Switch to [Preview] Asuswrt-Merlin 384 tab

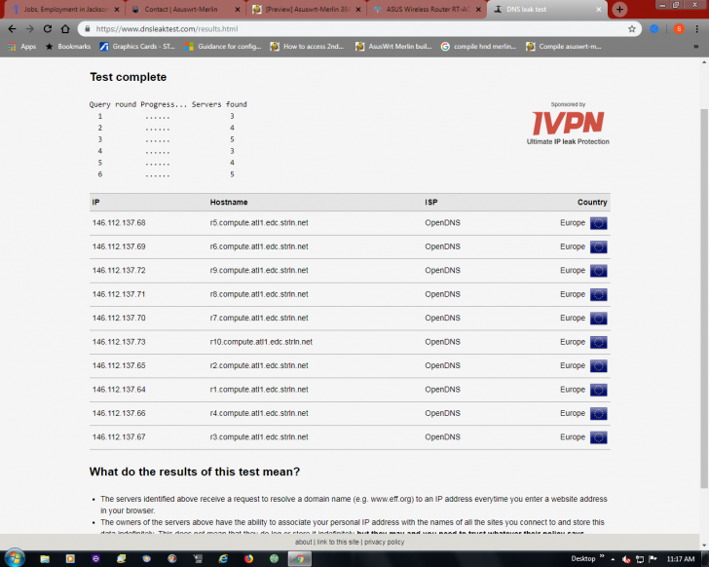(308, 10)
